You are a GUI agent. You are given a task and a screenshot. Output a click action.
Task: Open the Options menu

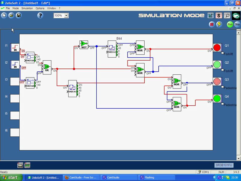point(40,8)
